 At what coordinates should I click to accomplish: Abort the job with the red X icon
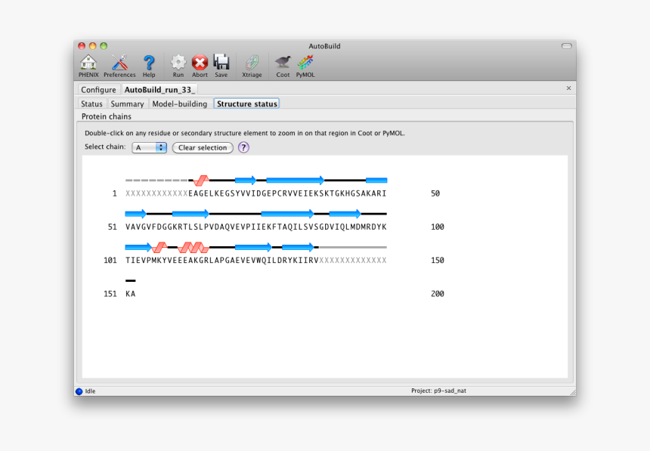[x=200, y=63]
